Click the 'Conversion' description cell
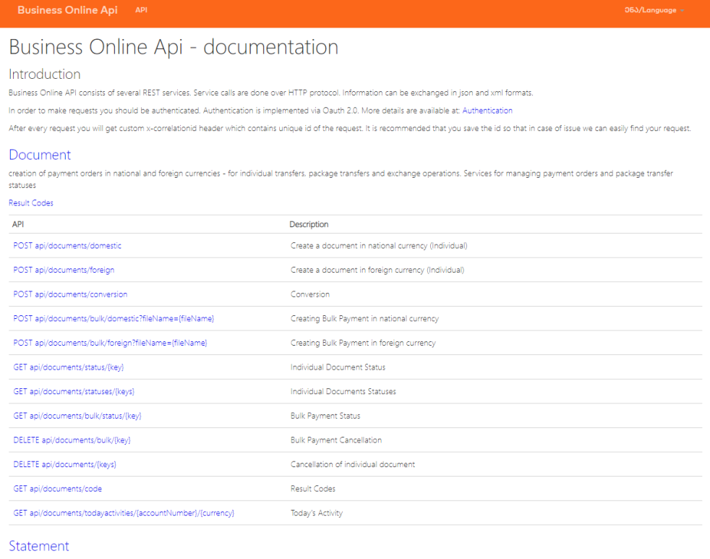 (x=310, y=294)
